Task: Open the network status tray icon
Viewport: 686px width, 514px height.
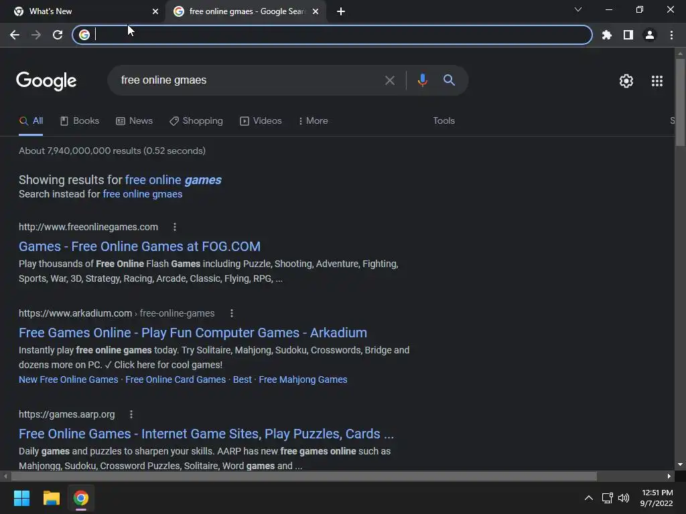Action: coord(607,498)
